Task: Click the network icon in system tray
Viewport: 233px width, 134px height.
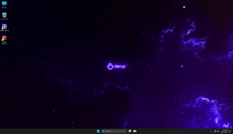Action: pos(215,131)
